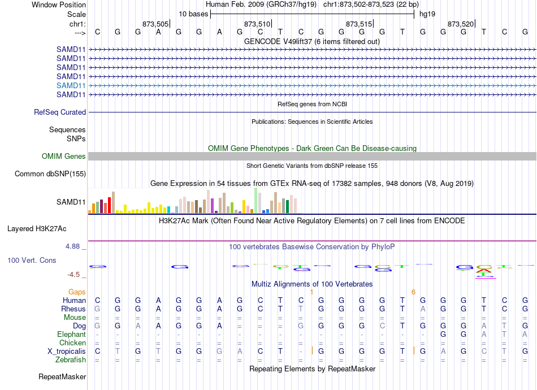537x390 pixels.
Task: Open Repeating Elements by RepeatMasker title
Action: click(x=312, y=369)
